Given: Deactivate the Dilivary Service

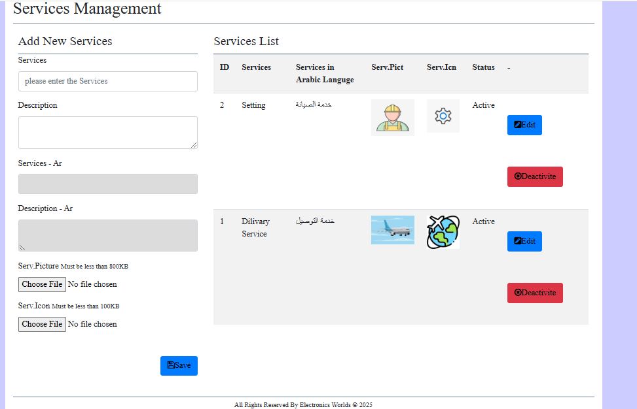Looking at the screenshot, I should [535, 293].
